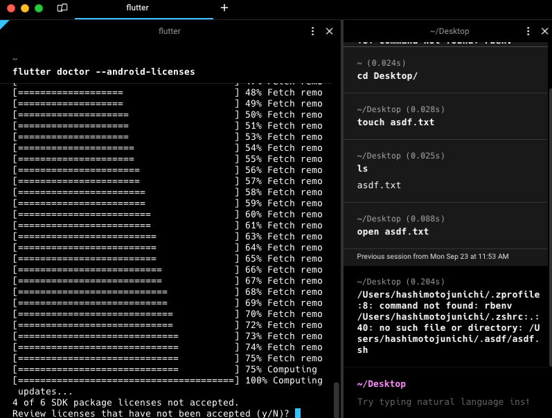Open ~/Desktop pane three-dot menu
This screenshot has width=552, height=418.
(x=528, y=31)
